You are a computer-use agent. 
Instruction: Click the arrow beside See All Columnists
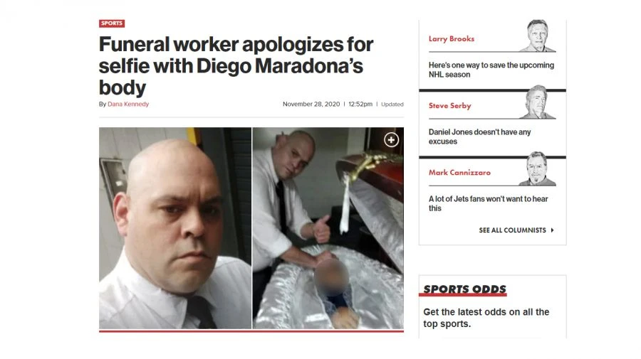pos(552,230)
